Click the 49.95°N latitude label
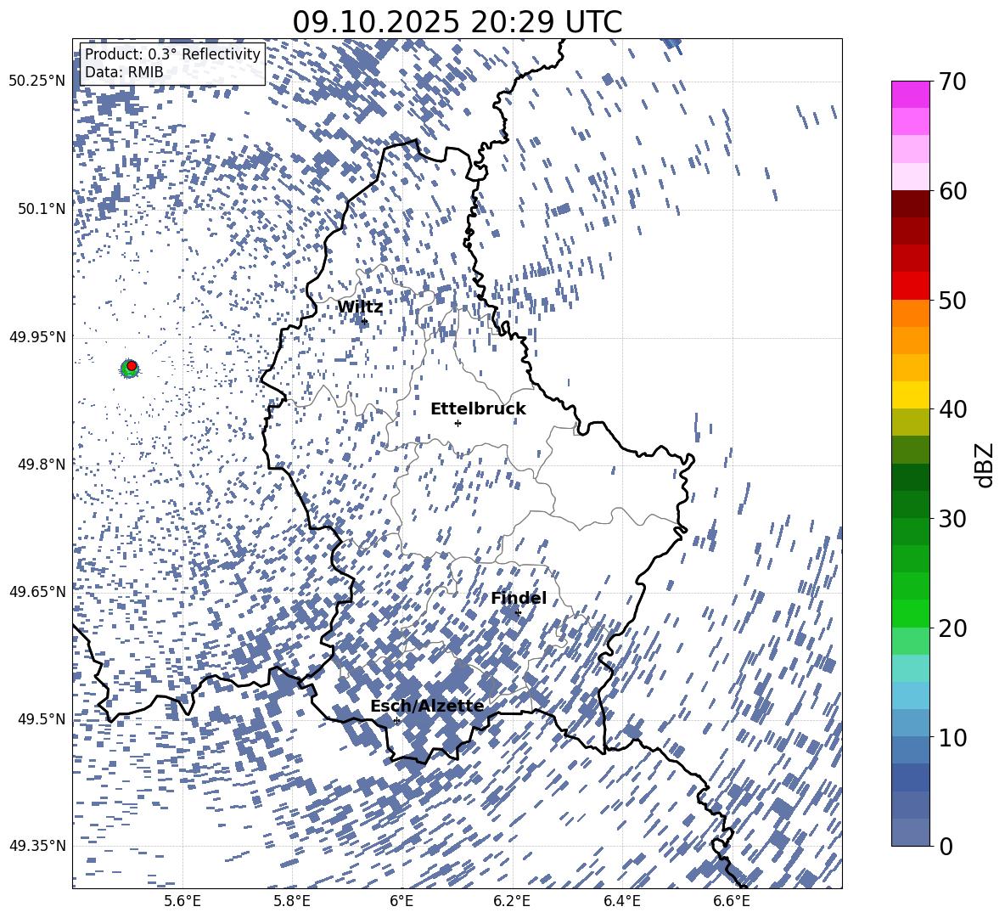This screenshot has width=1005, height=918. tap(37, 336)
